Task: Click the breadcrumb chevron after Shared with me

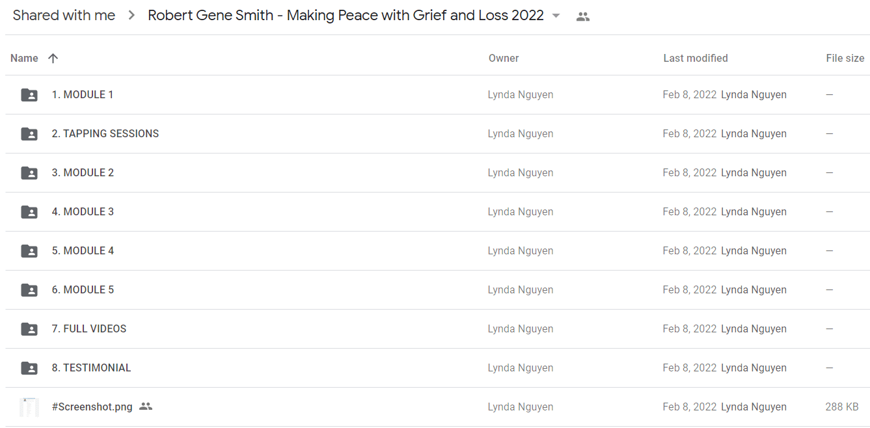Action: (131, 16)
